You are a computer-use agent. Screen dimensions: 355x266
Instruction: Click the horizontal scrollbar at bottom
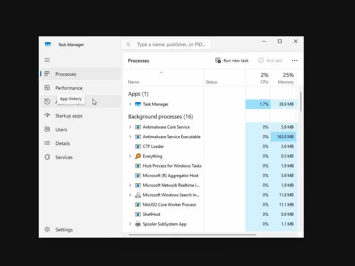click(x=192, y=235)
